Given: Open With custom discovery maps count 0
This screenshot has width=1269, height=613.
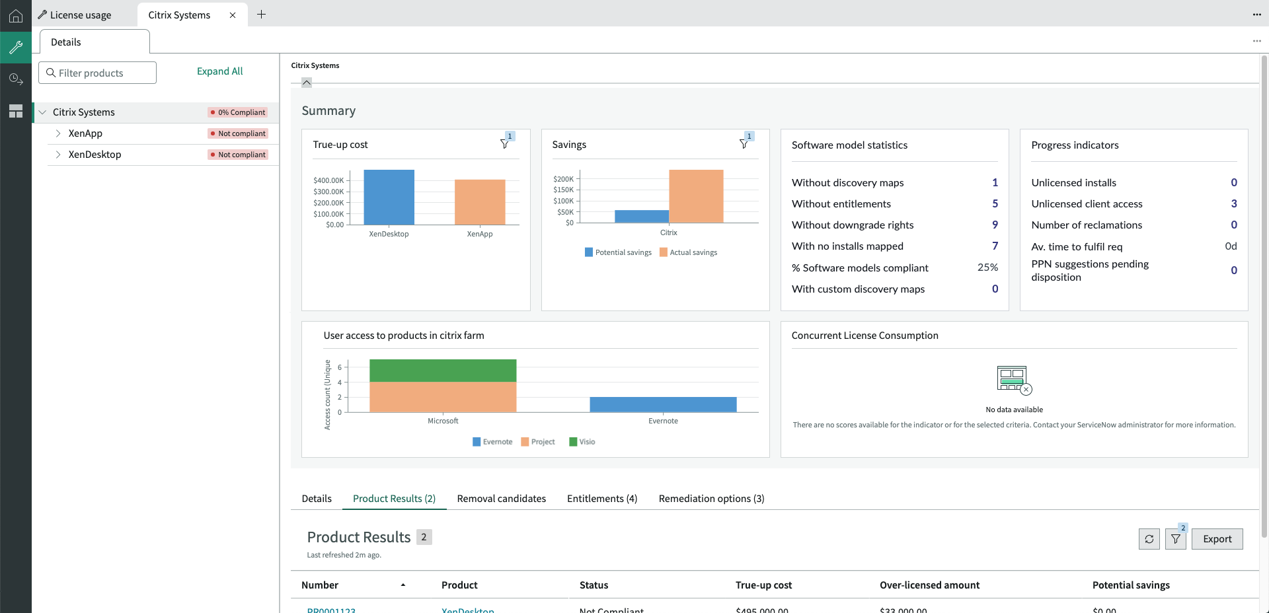Looking at the screenshot, I should click(x=995, y=289).
